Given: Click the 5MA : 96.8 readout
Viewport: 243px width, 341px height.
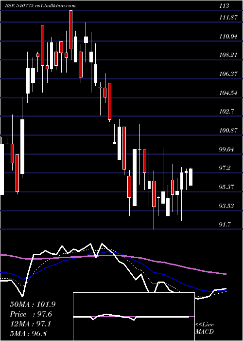Looking at the screenshot, I should [28, 334].
